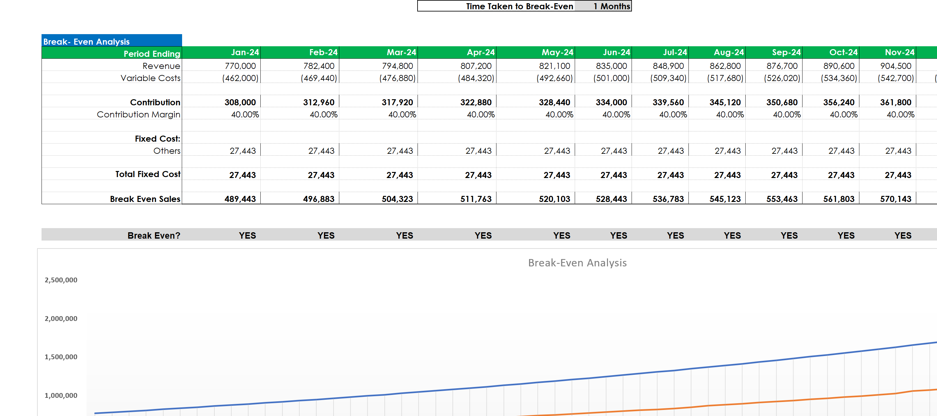The height and width of the screenshot is (416, 937).
Task: Select the Jul-24 column header
Action: [660, 52]
